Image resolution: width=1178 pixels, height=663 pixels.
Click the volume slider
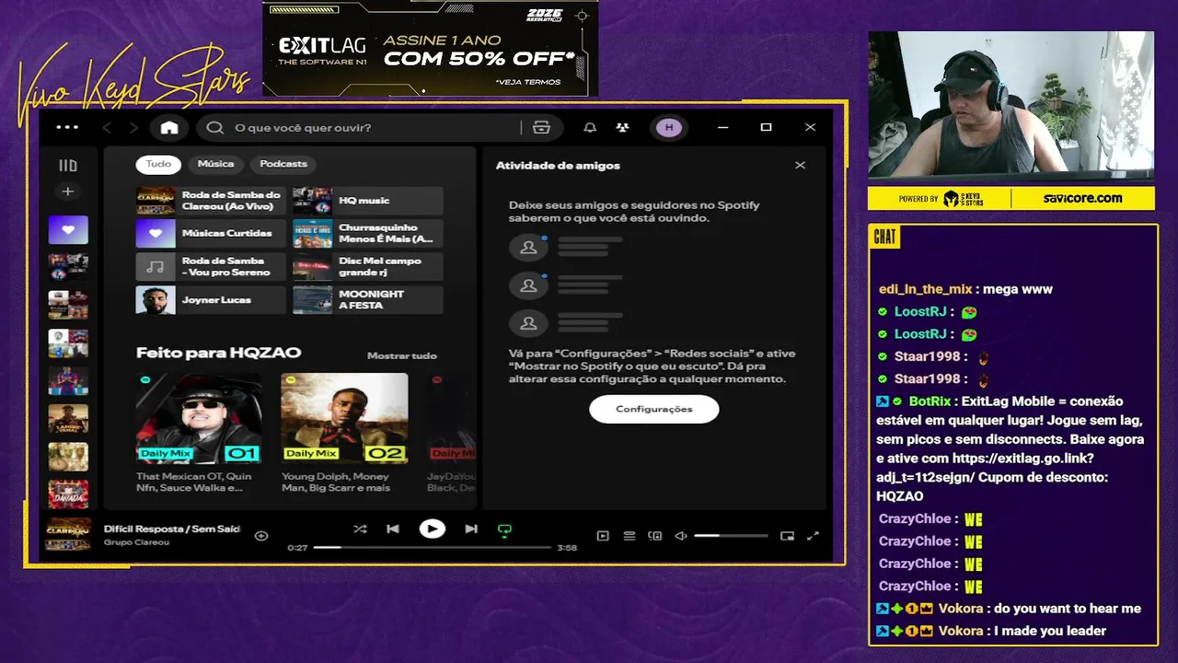(731, 536)
